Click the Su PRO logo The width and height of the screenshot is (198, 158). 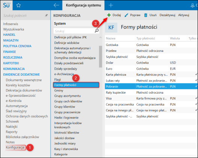pyautogui.click(x=6, y=5)
